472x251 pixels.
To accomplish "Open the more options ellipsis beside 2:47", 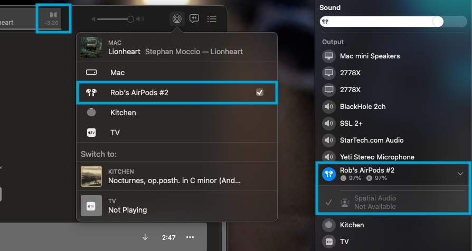I will [190, 237].
